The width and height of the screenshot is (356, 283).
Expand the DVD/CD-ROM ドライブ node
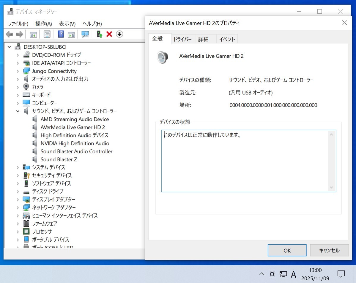coord(18,55)
